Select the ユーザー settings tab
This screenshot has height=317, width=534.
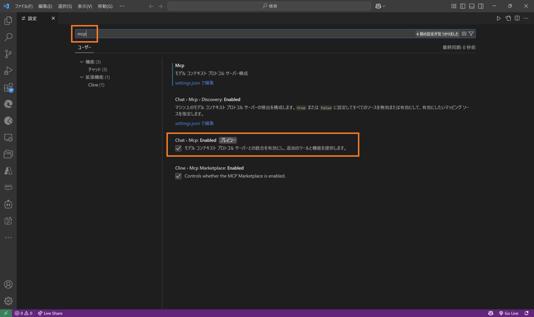click(x=84, y=48)
